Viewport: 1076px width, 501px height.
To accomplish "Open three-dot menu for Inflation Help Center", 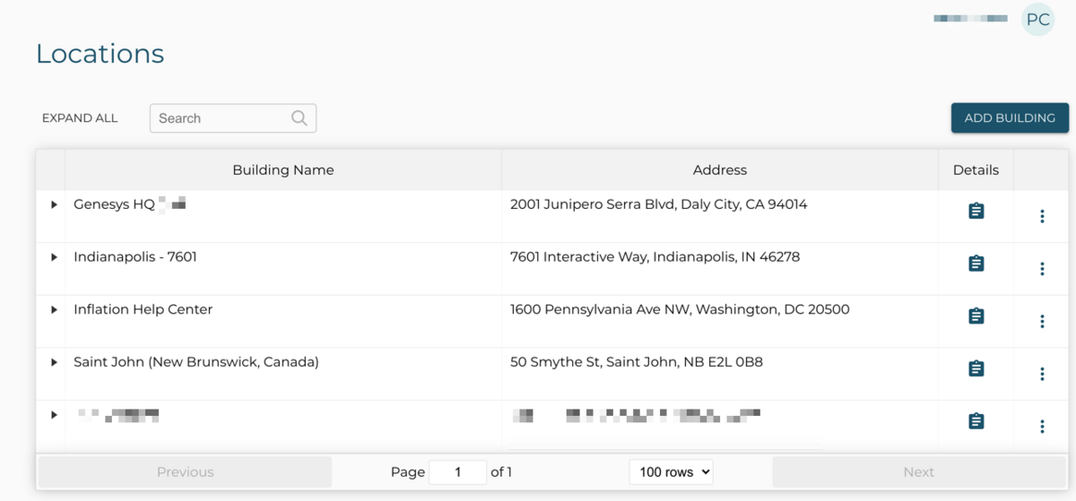I will click(x=1042, y=321).
